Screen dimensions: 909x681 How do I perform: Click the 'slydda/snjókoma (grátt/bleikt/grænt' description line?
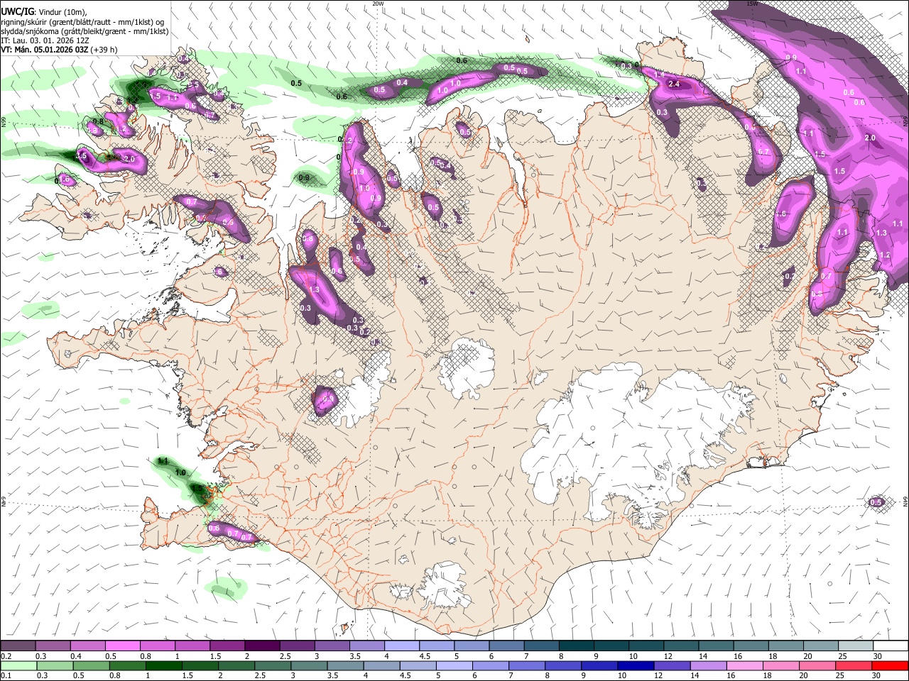pos(85,31)
